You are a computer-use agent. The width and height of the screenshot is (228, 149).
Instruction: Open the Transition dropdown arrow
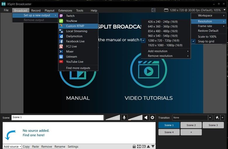(x=210, y=118)
